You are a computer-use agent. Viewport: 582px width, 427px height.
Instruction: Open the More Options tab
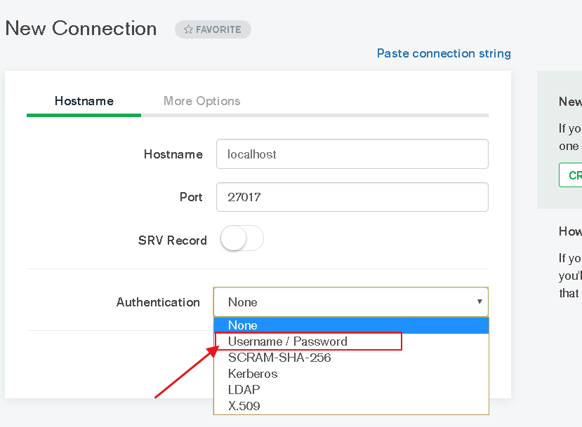201,101
